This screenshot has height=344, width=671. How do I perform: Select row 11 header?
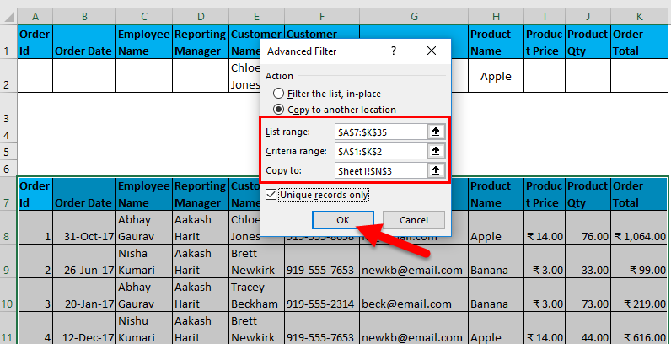coord(8,328)
